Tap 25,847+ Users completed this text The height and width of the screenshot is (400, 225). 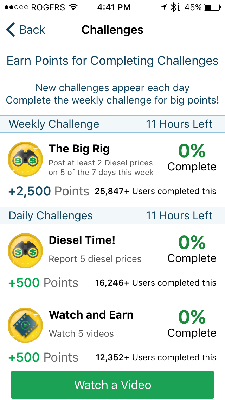pyautogui.click(x=155, y=191)
